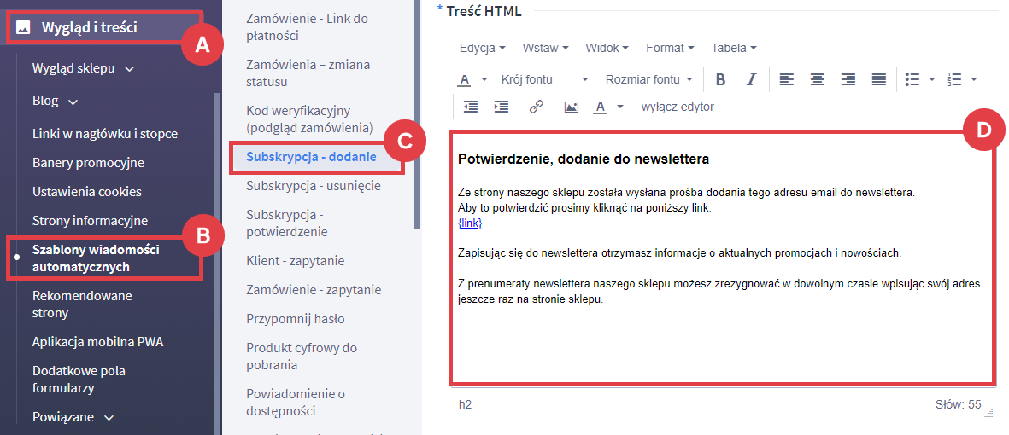
Task: Open the Tabela menu
Action: [733, 48]
